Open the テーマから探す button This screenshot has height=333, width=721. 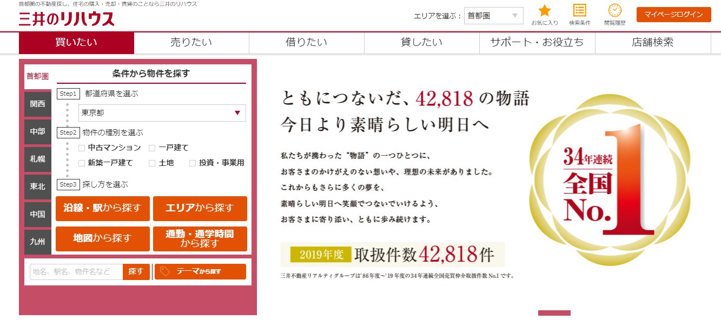tap(200, 271)
